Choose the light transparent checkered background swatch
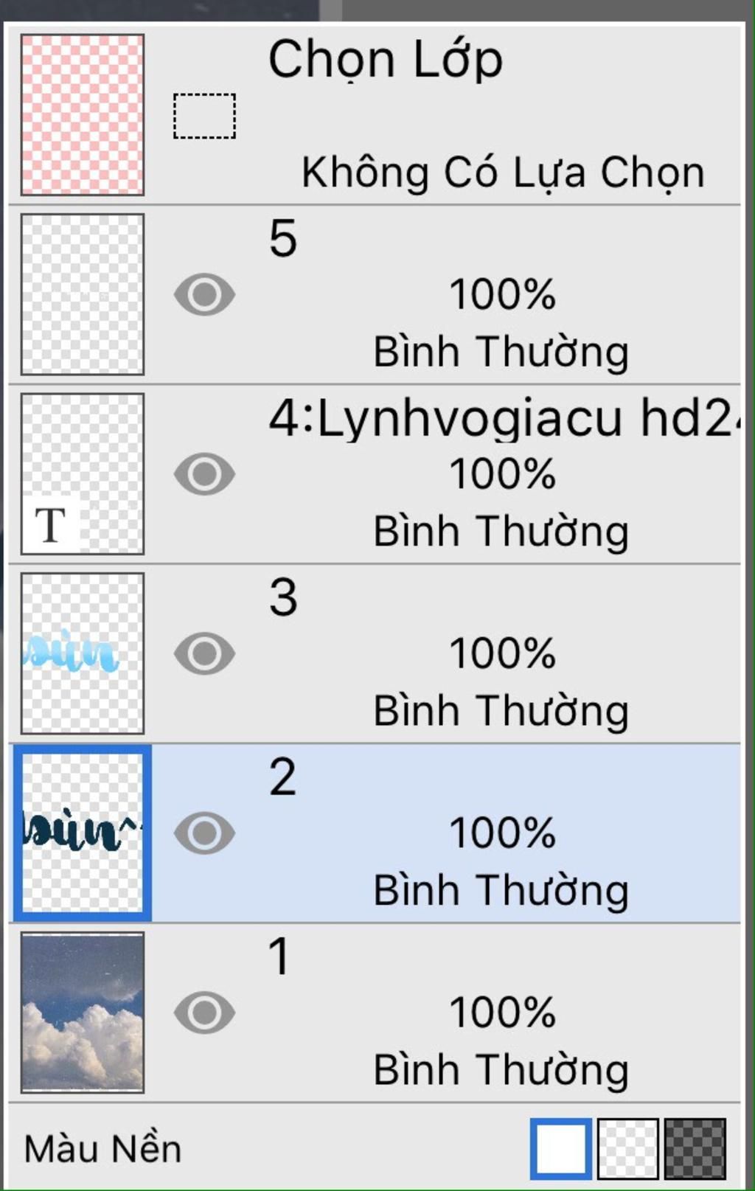Screen dimensions: 755x1191 click(627, 1149)
